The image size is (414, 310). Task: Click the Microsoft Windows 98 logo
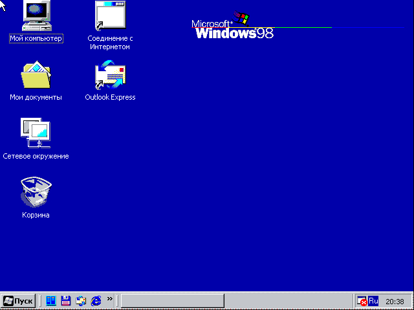click(234, 27)
